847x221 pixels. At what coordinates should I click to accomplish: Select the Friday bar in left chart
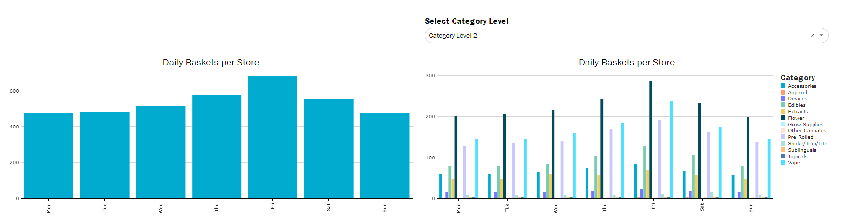(x=272, y=138)
